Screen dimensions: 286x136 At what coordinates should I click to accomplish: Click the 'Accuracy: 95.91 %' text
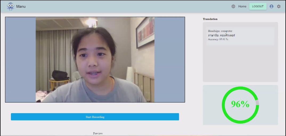[x=218, y=39]
